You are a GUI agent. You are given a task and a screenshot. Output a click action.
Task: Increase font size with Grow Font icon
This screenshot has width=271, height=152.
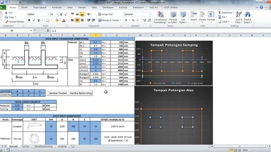61,14
